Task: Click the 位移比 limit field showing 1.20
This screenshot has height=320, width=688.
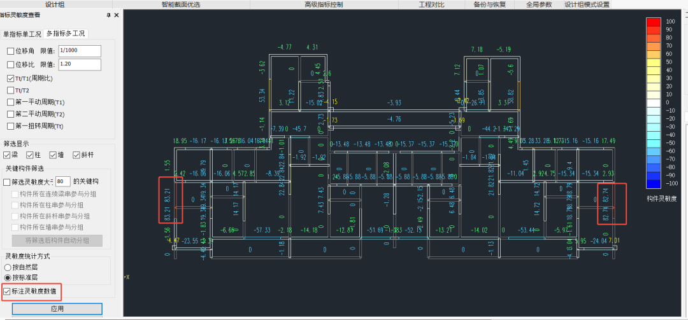Action: [x=79, y=64]
